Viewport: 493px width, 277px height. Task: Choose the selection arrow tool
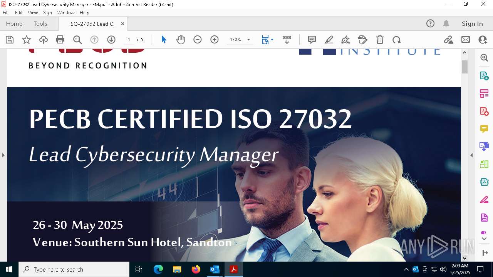(164, 40)
